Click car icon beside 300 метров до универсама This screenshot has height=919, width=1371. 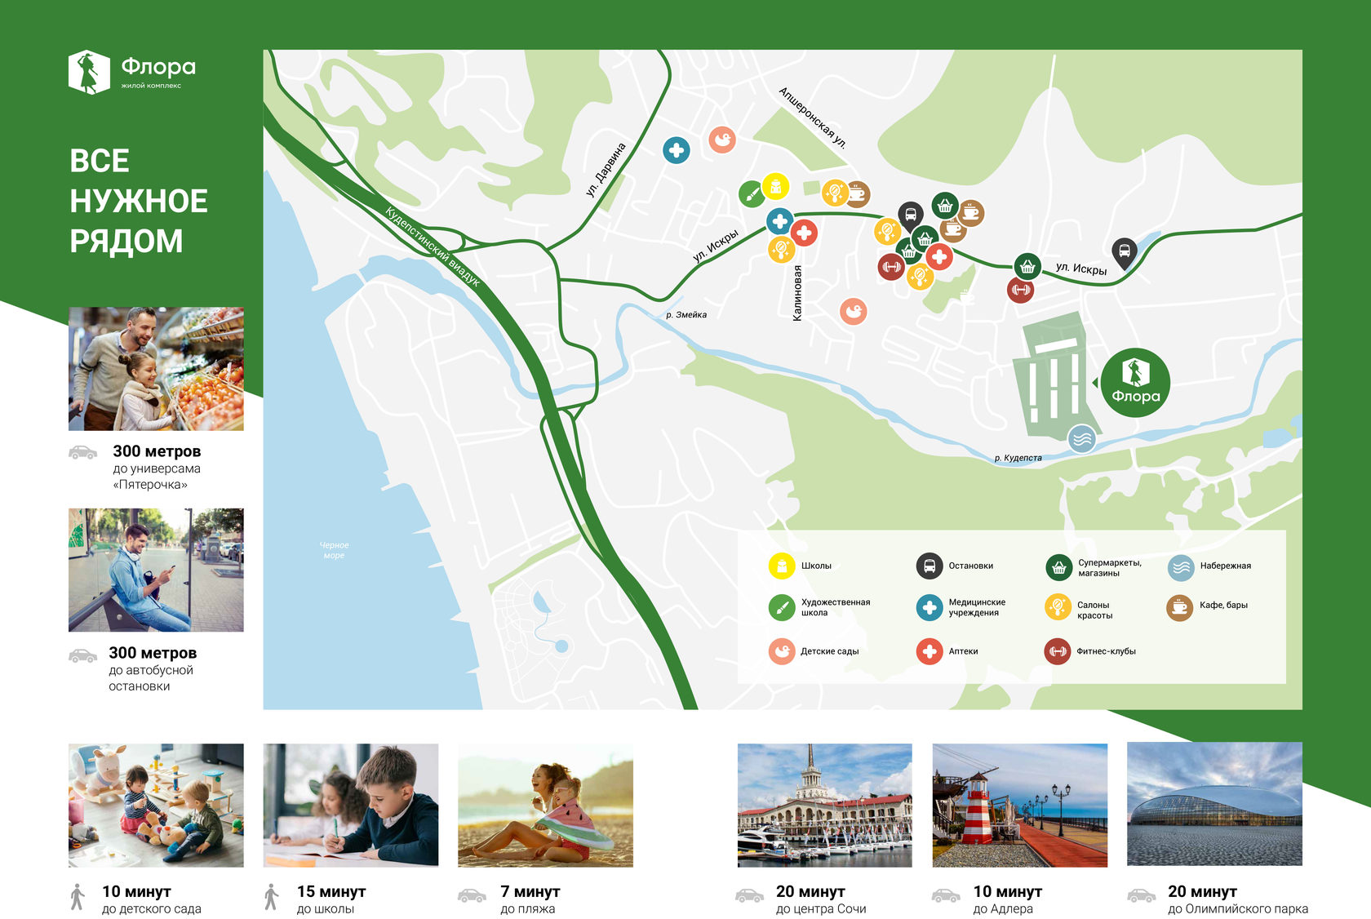[82, 453]
